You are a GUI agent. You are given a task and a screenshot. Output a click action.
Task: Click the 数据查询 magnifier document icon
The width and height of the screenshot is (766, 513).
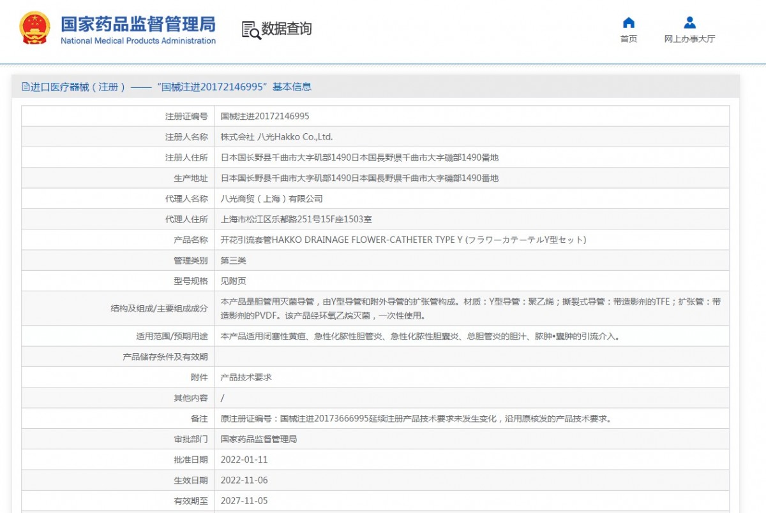pyautogui.click(x=251, y=30)
